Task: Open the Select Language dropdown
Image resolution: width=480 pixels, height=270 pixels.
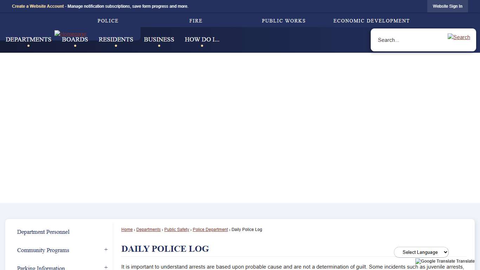Action: click(421, 252)
